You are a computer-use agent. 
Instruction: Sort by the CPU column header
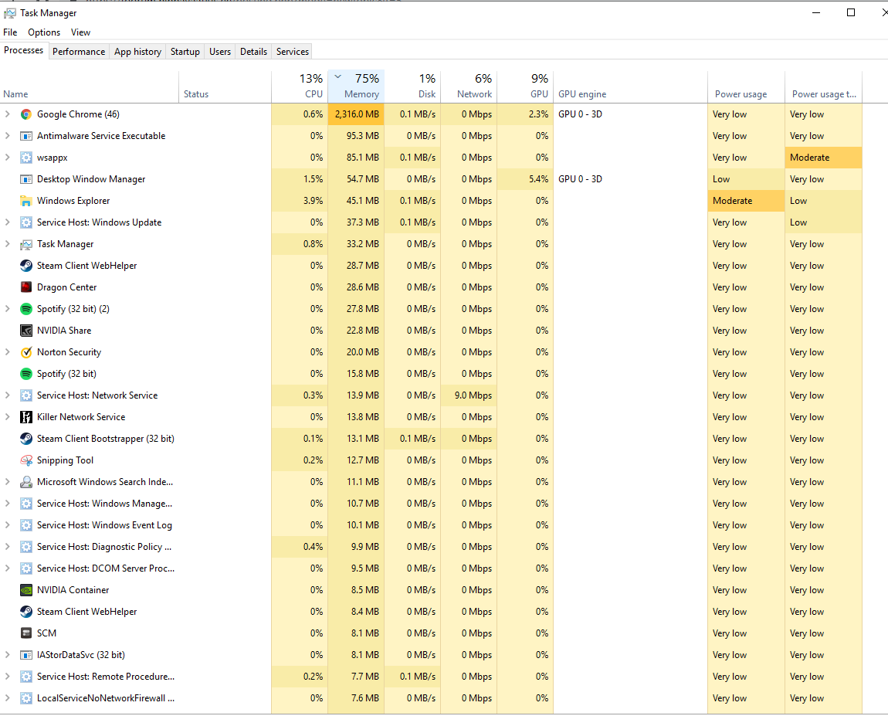(300, 87)
